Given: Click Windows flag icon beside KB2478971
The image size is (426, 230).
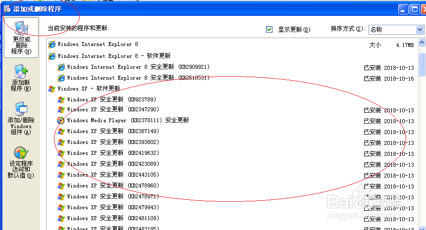Looking at the screenshot, I should (61, 197).
